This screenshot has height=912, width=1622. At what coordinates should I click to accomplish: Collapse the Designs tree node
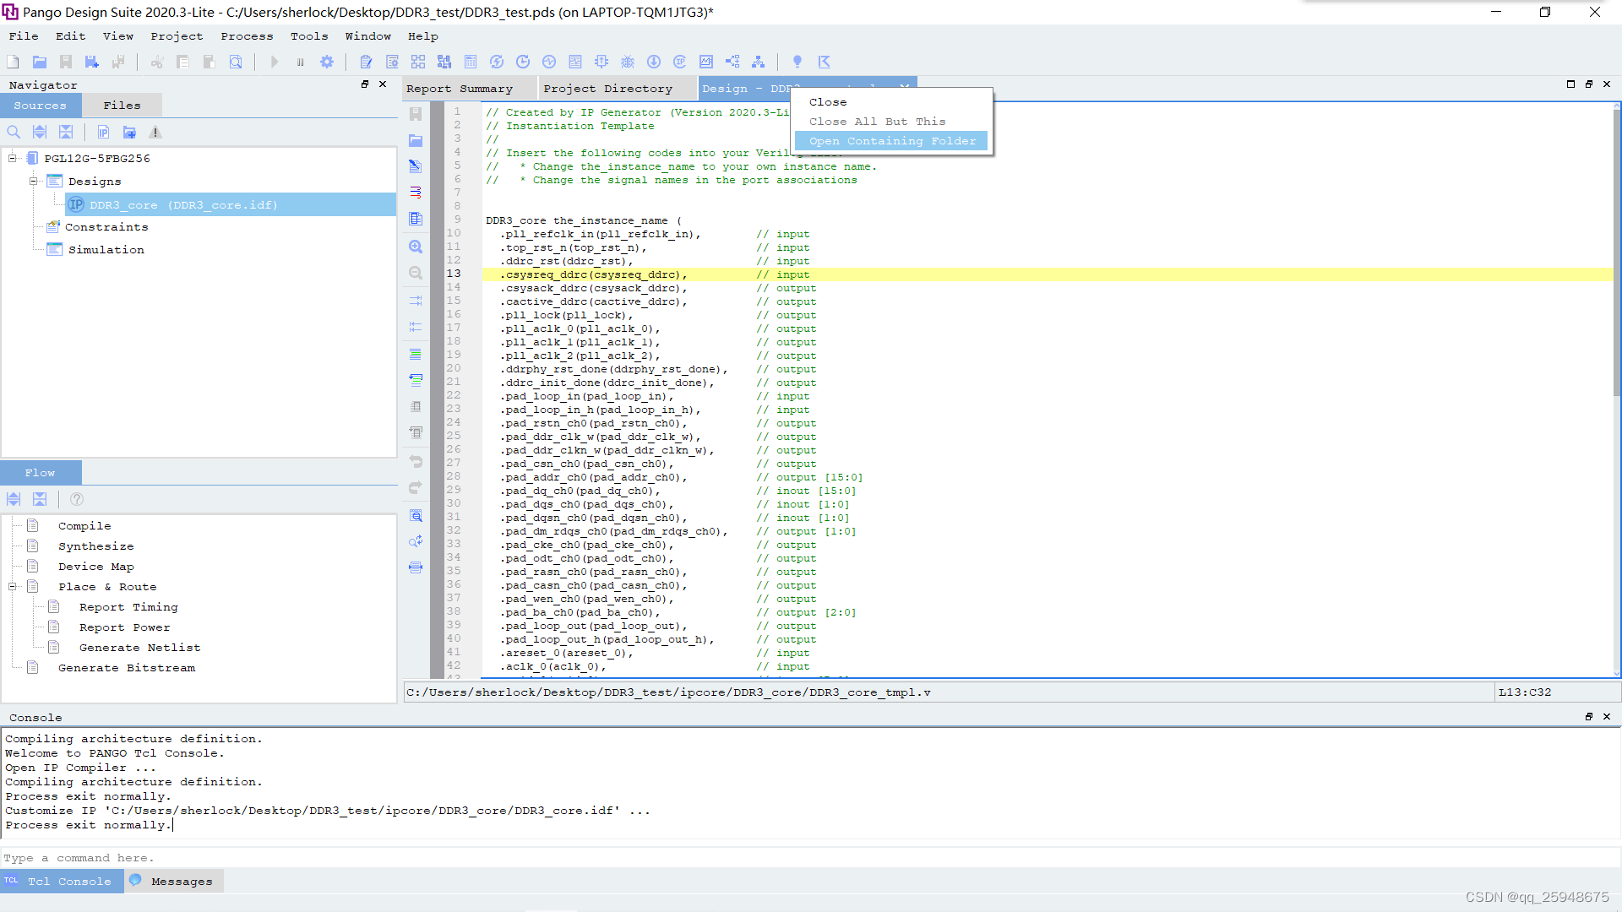[33, 181]
